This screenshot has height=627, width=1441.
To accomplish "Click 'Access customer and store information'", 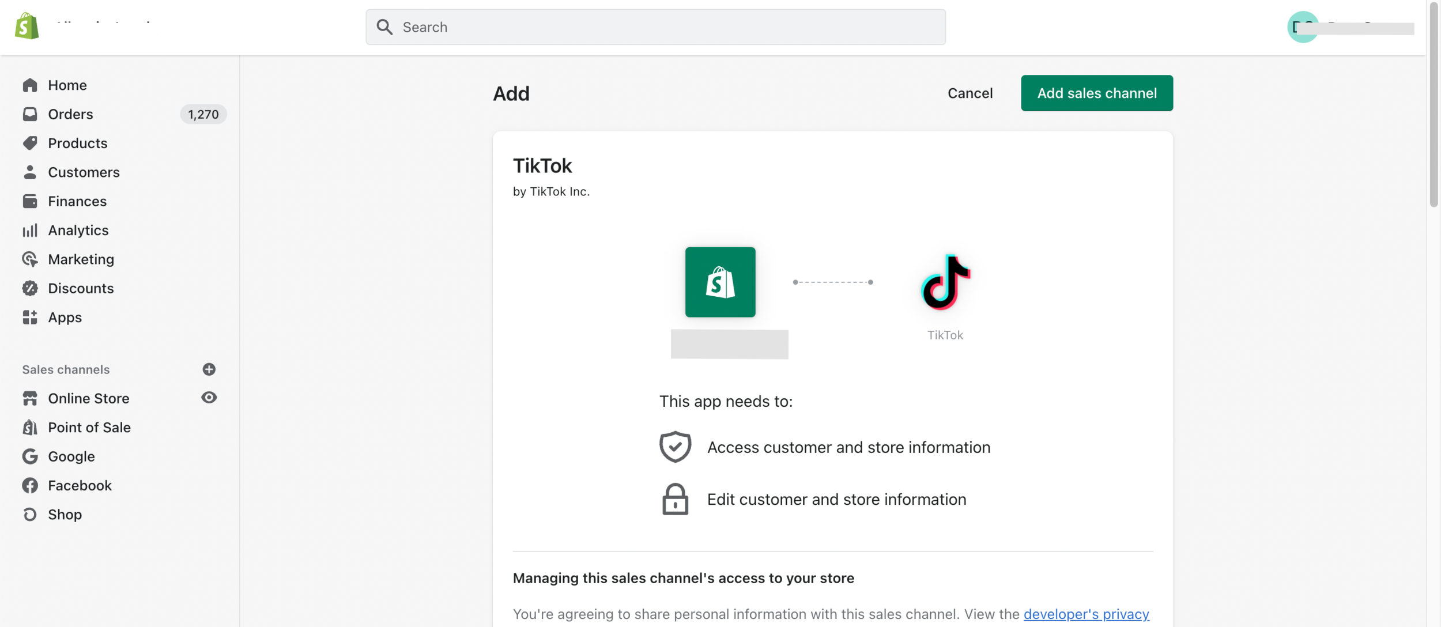I will [848, 447].
